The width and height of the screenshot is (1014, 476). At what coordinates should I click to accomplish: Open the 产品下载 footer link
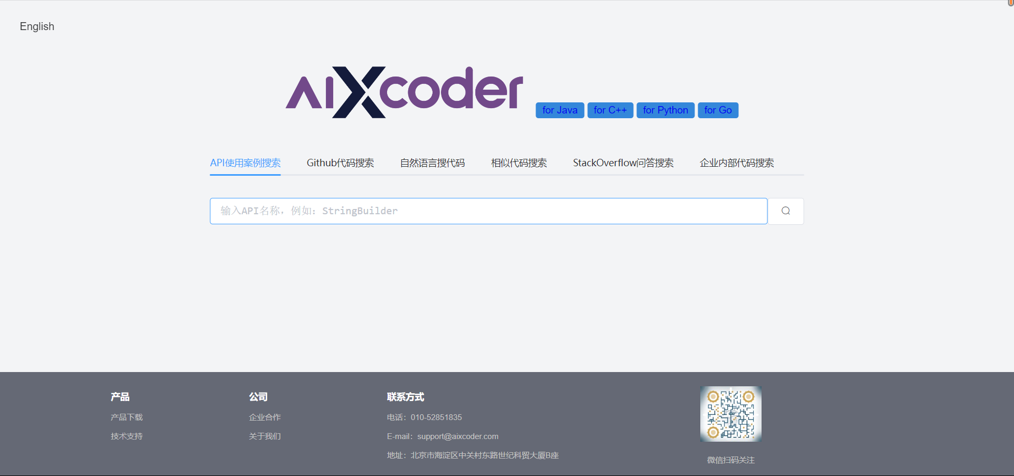[x=127, y=417]
